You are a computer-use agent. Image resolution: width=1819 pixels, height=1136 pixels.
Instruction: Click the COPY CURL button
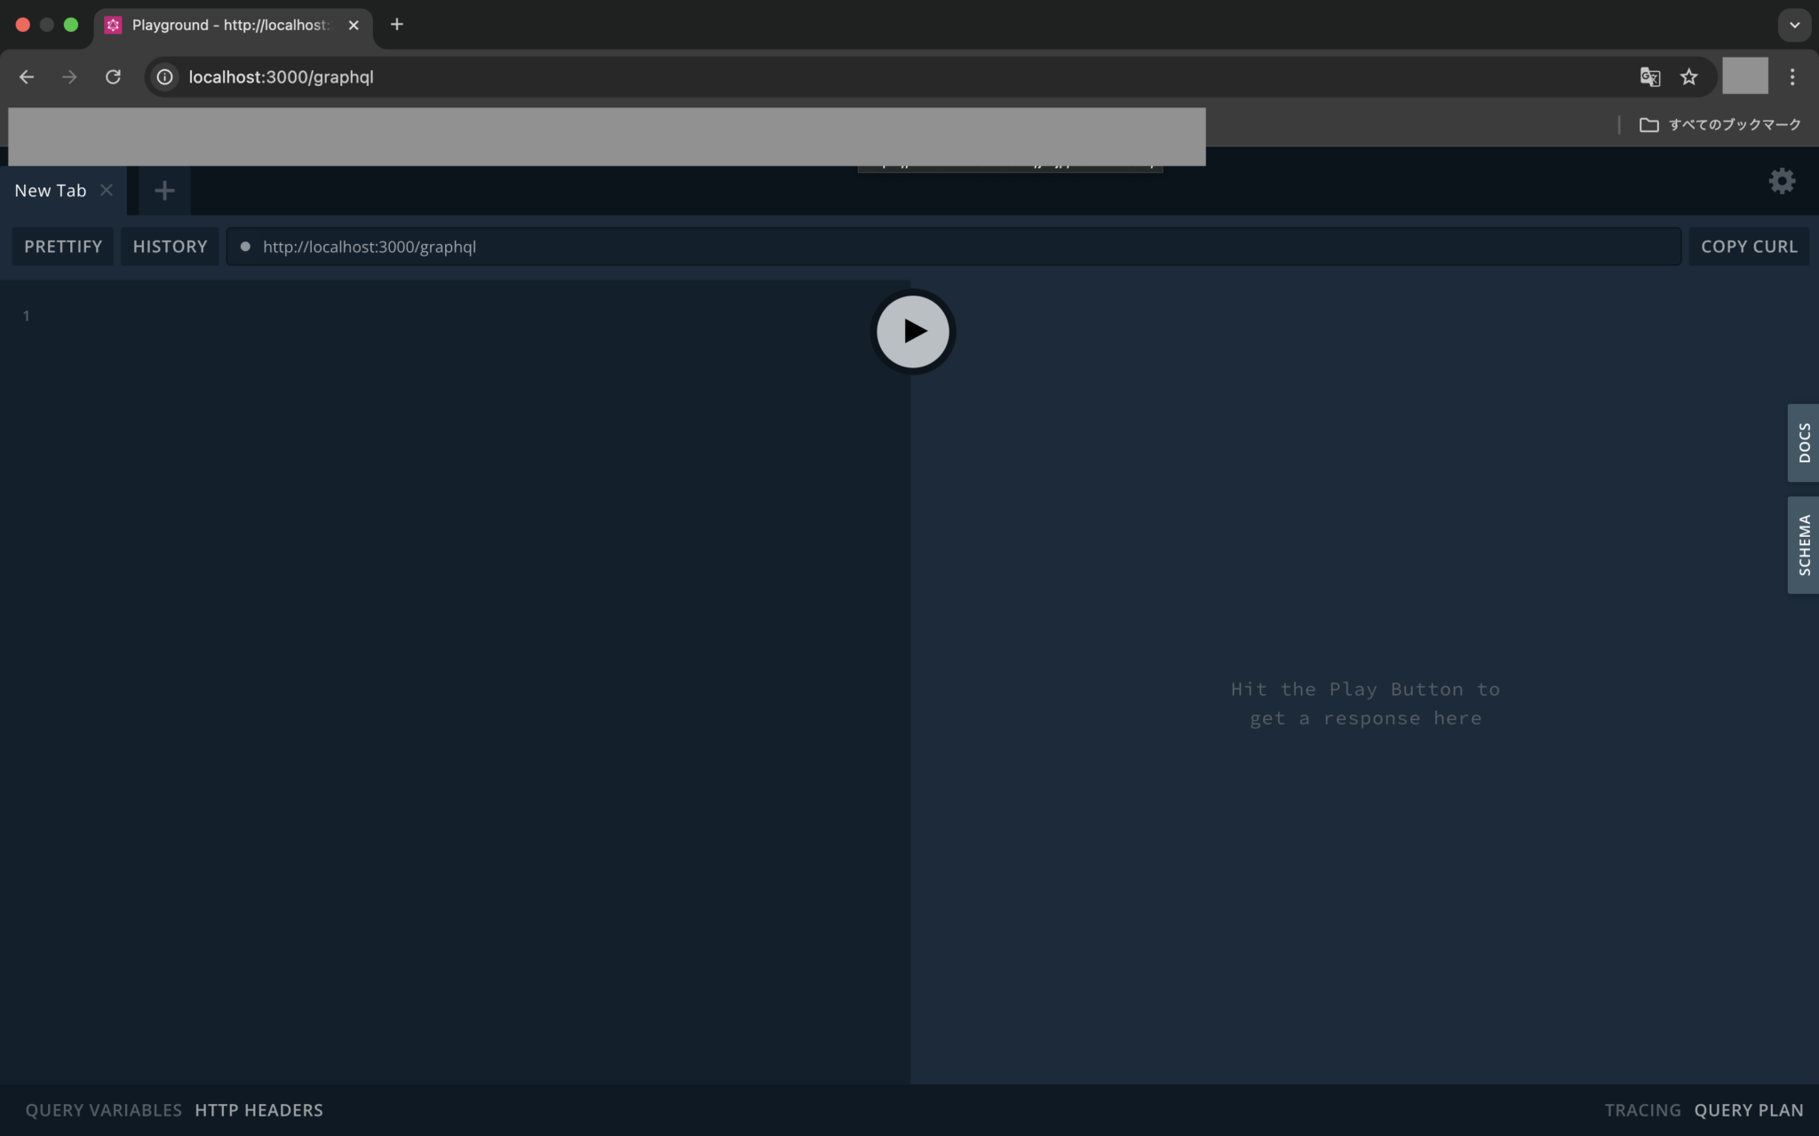(x=1748, y=246)
